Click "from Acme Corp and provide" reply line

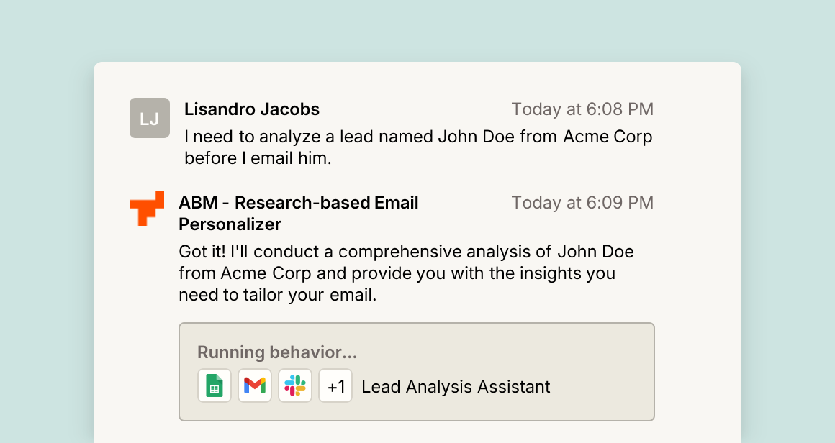[397, 273]
